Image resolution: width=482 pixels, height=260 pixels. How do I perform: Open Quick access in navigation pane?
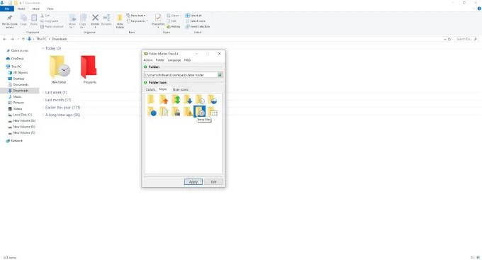click(19, 50)
